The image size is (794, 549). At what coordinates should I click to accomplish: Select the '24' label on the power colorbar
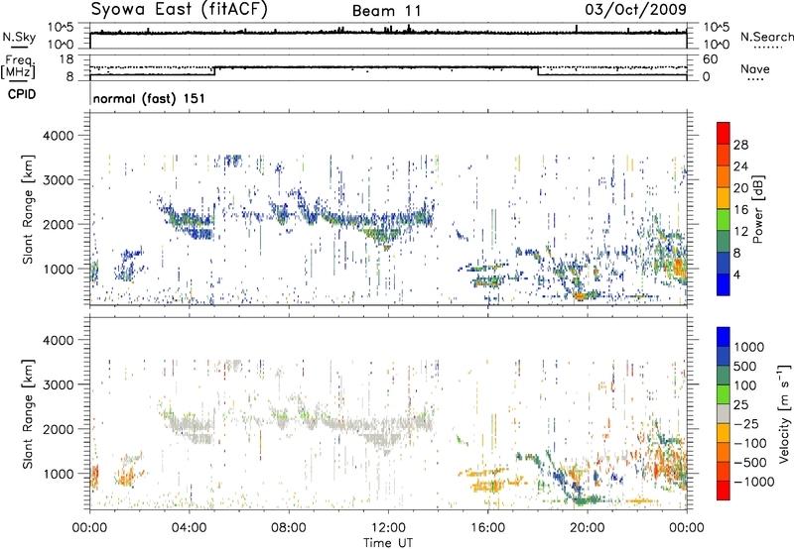point(740,166)
